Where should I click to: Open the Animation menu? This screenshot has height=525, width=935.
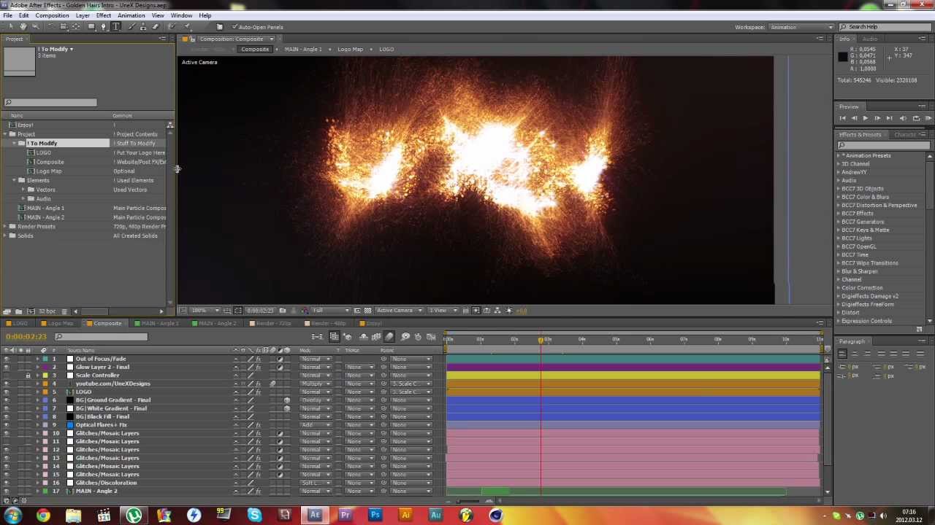131,15
